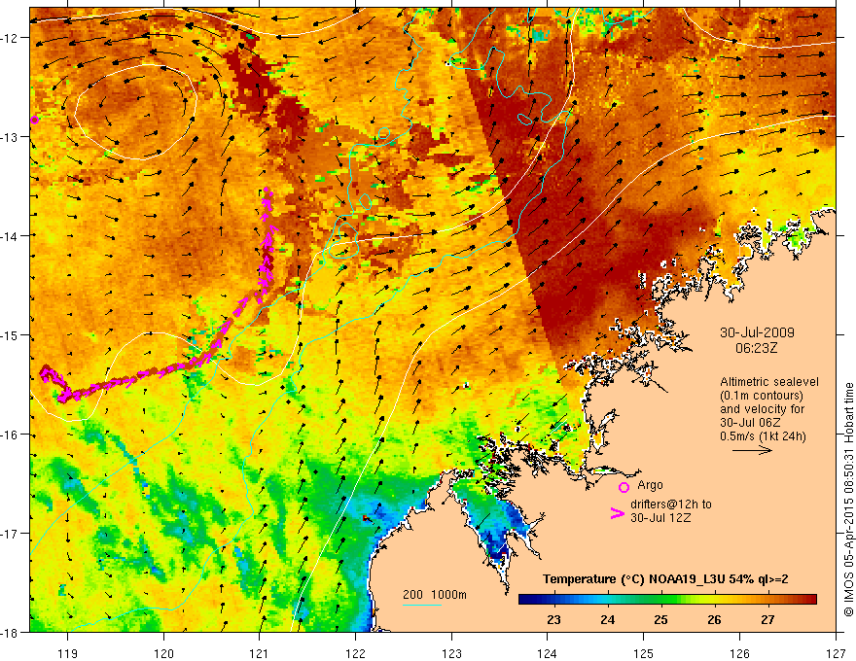
Task: Click the drifters@12h to legend text
Action: (x=671, y=504)
